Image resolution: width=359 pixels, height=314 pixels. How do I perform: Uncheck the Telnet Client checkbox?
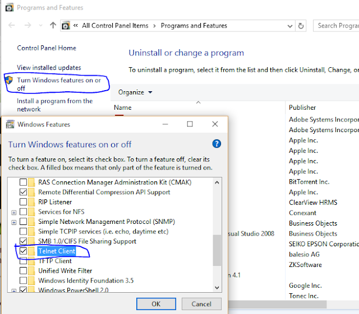point(23,251)
